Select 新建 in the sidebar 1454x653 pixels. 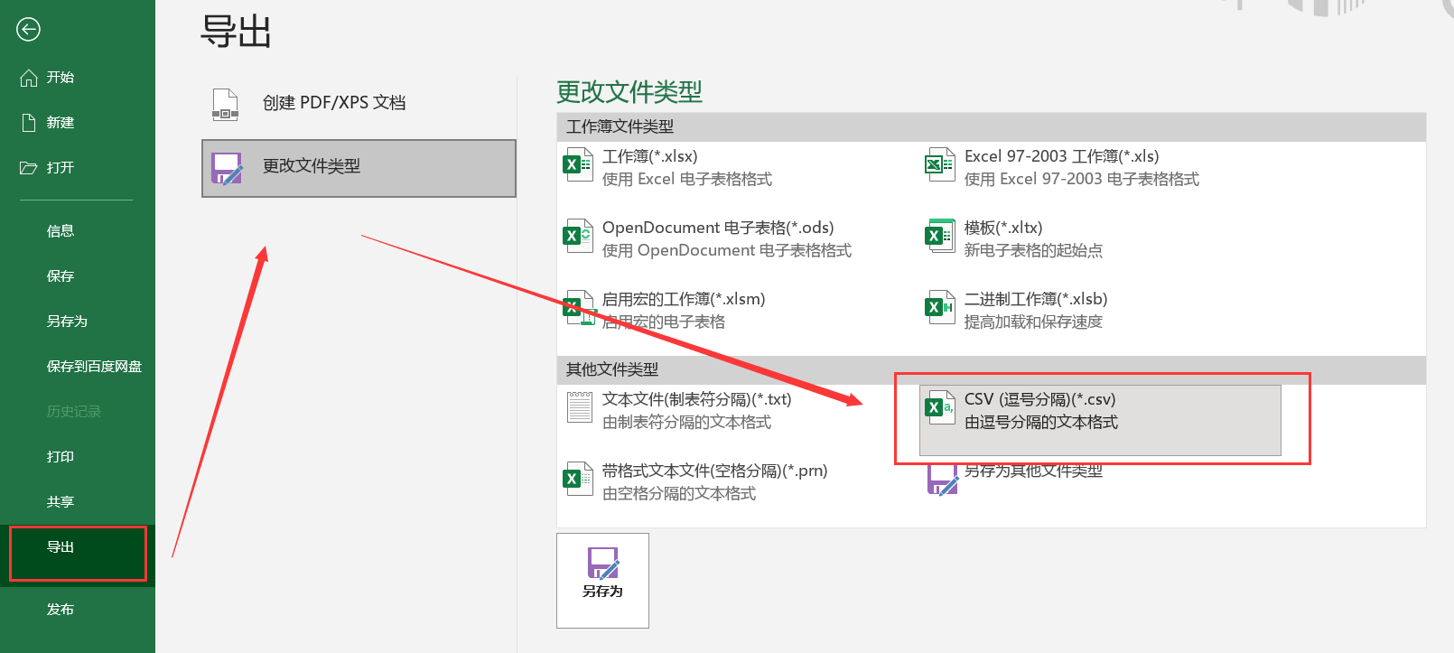point(78,123)
